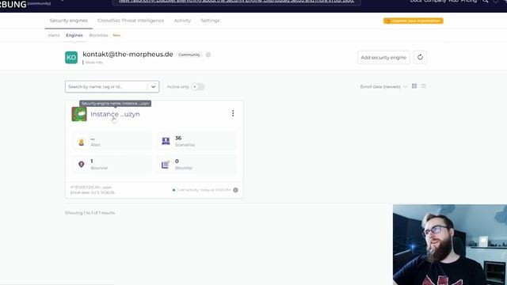This screenshot has height=285, width=507.
Task: Click the Last activity status text
Action: 204,190
